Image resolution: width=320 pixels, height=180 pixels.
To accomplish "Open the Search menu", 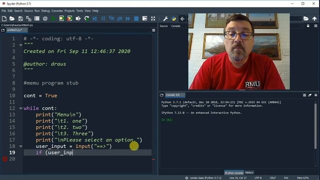I will click(18, 11).
